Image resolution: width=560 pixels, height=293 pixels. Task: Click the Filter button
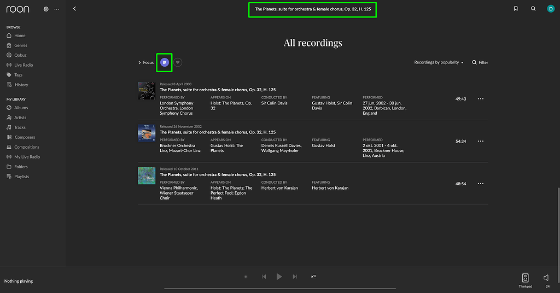click(480, 62)
